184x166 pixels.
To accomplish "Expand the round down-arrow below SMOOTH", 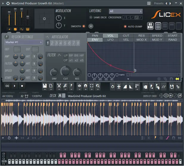I will pos(91,26).
